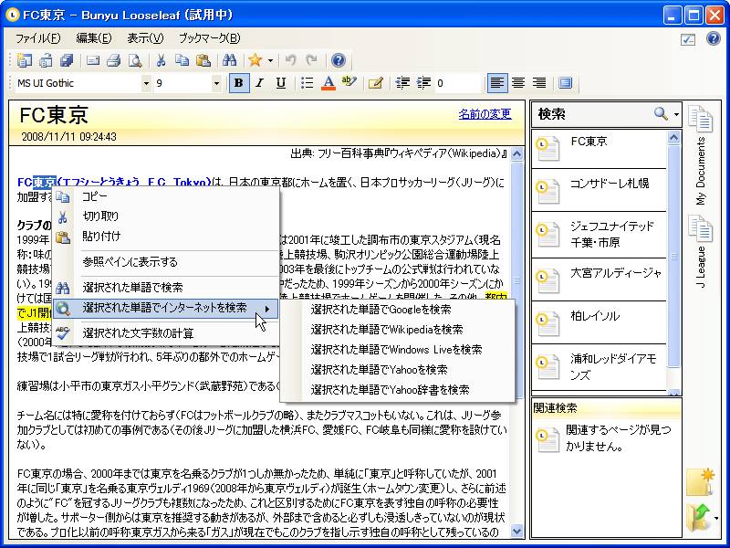Image resolution: width=730 pixels, height=548 pixels.
Task: Click the paste clipboard toolbar icon
Action: 203,60
